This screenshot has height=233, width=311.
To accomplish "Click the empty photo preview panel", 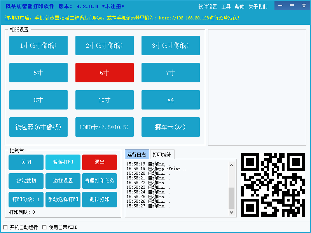I will pyautogui.click(x=257, y=87).
